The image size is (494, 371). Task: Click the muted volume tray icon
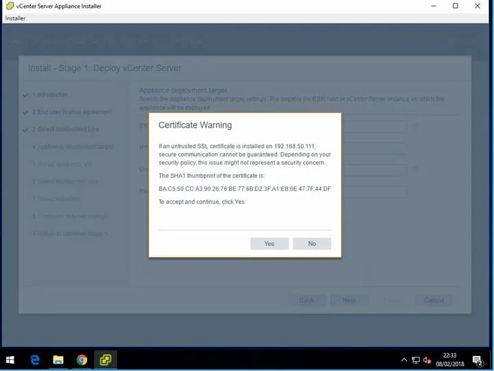click(x=428, y=359)
